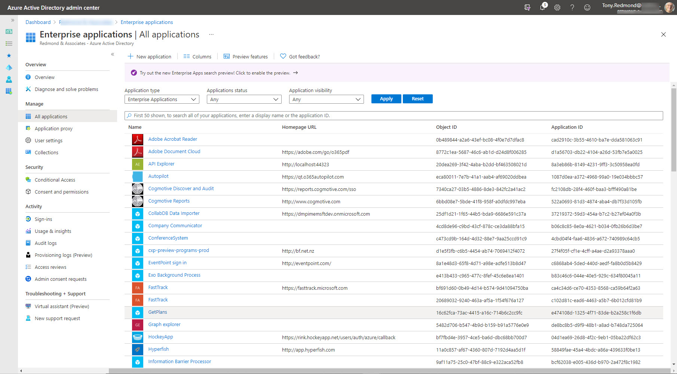Open Virtual assistant (Preview)
The image size is (677, 374).
click(x=62, y=306)
